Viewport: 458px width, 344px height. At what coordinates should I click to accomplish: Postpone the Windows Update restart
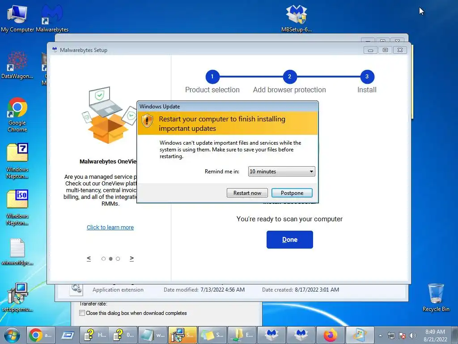point(292,193)
